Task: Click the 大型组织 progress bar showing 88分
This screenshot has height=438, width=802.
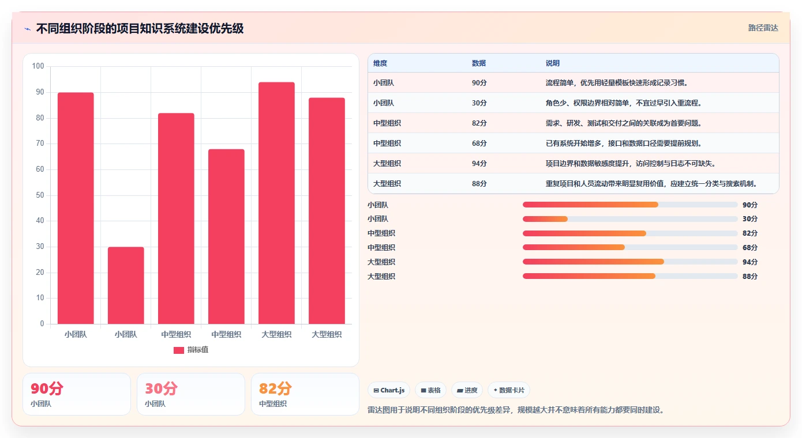Action: coord(630,276)
